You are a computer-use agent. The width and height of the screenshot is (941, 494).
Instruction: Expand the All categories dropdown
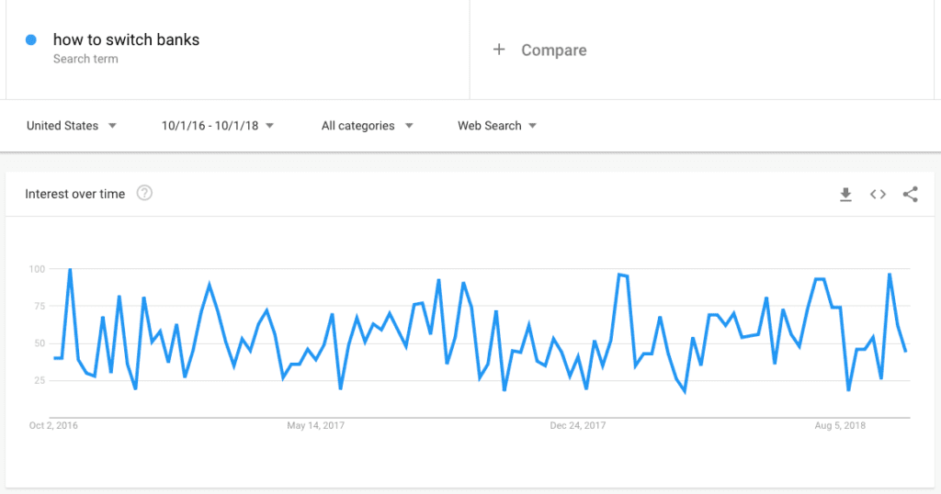coord(368,126)
